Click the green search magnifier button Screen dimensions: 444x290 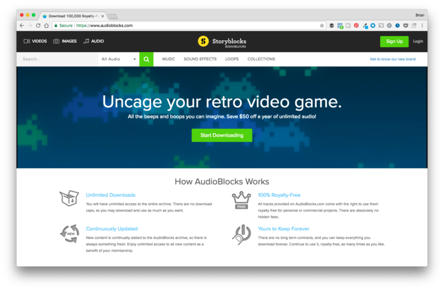click(147, 59)
